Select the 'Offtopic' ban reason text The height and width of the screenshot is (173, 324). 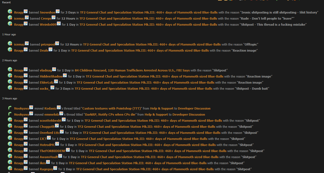coord(251,44)
